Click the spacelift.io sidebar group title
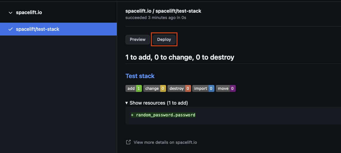Image resolution: width=341 pixels, height=153 pixels. (x=29, y=13)
